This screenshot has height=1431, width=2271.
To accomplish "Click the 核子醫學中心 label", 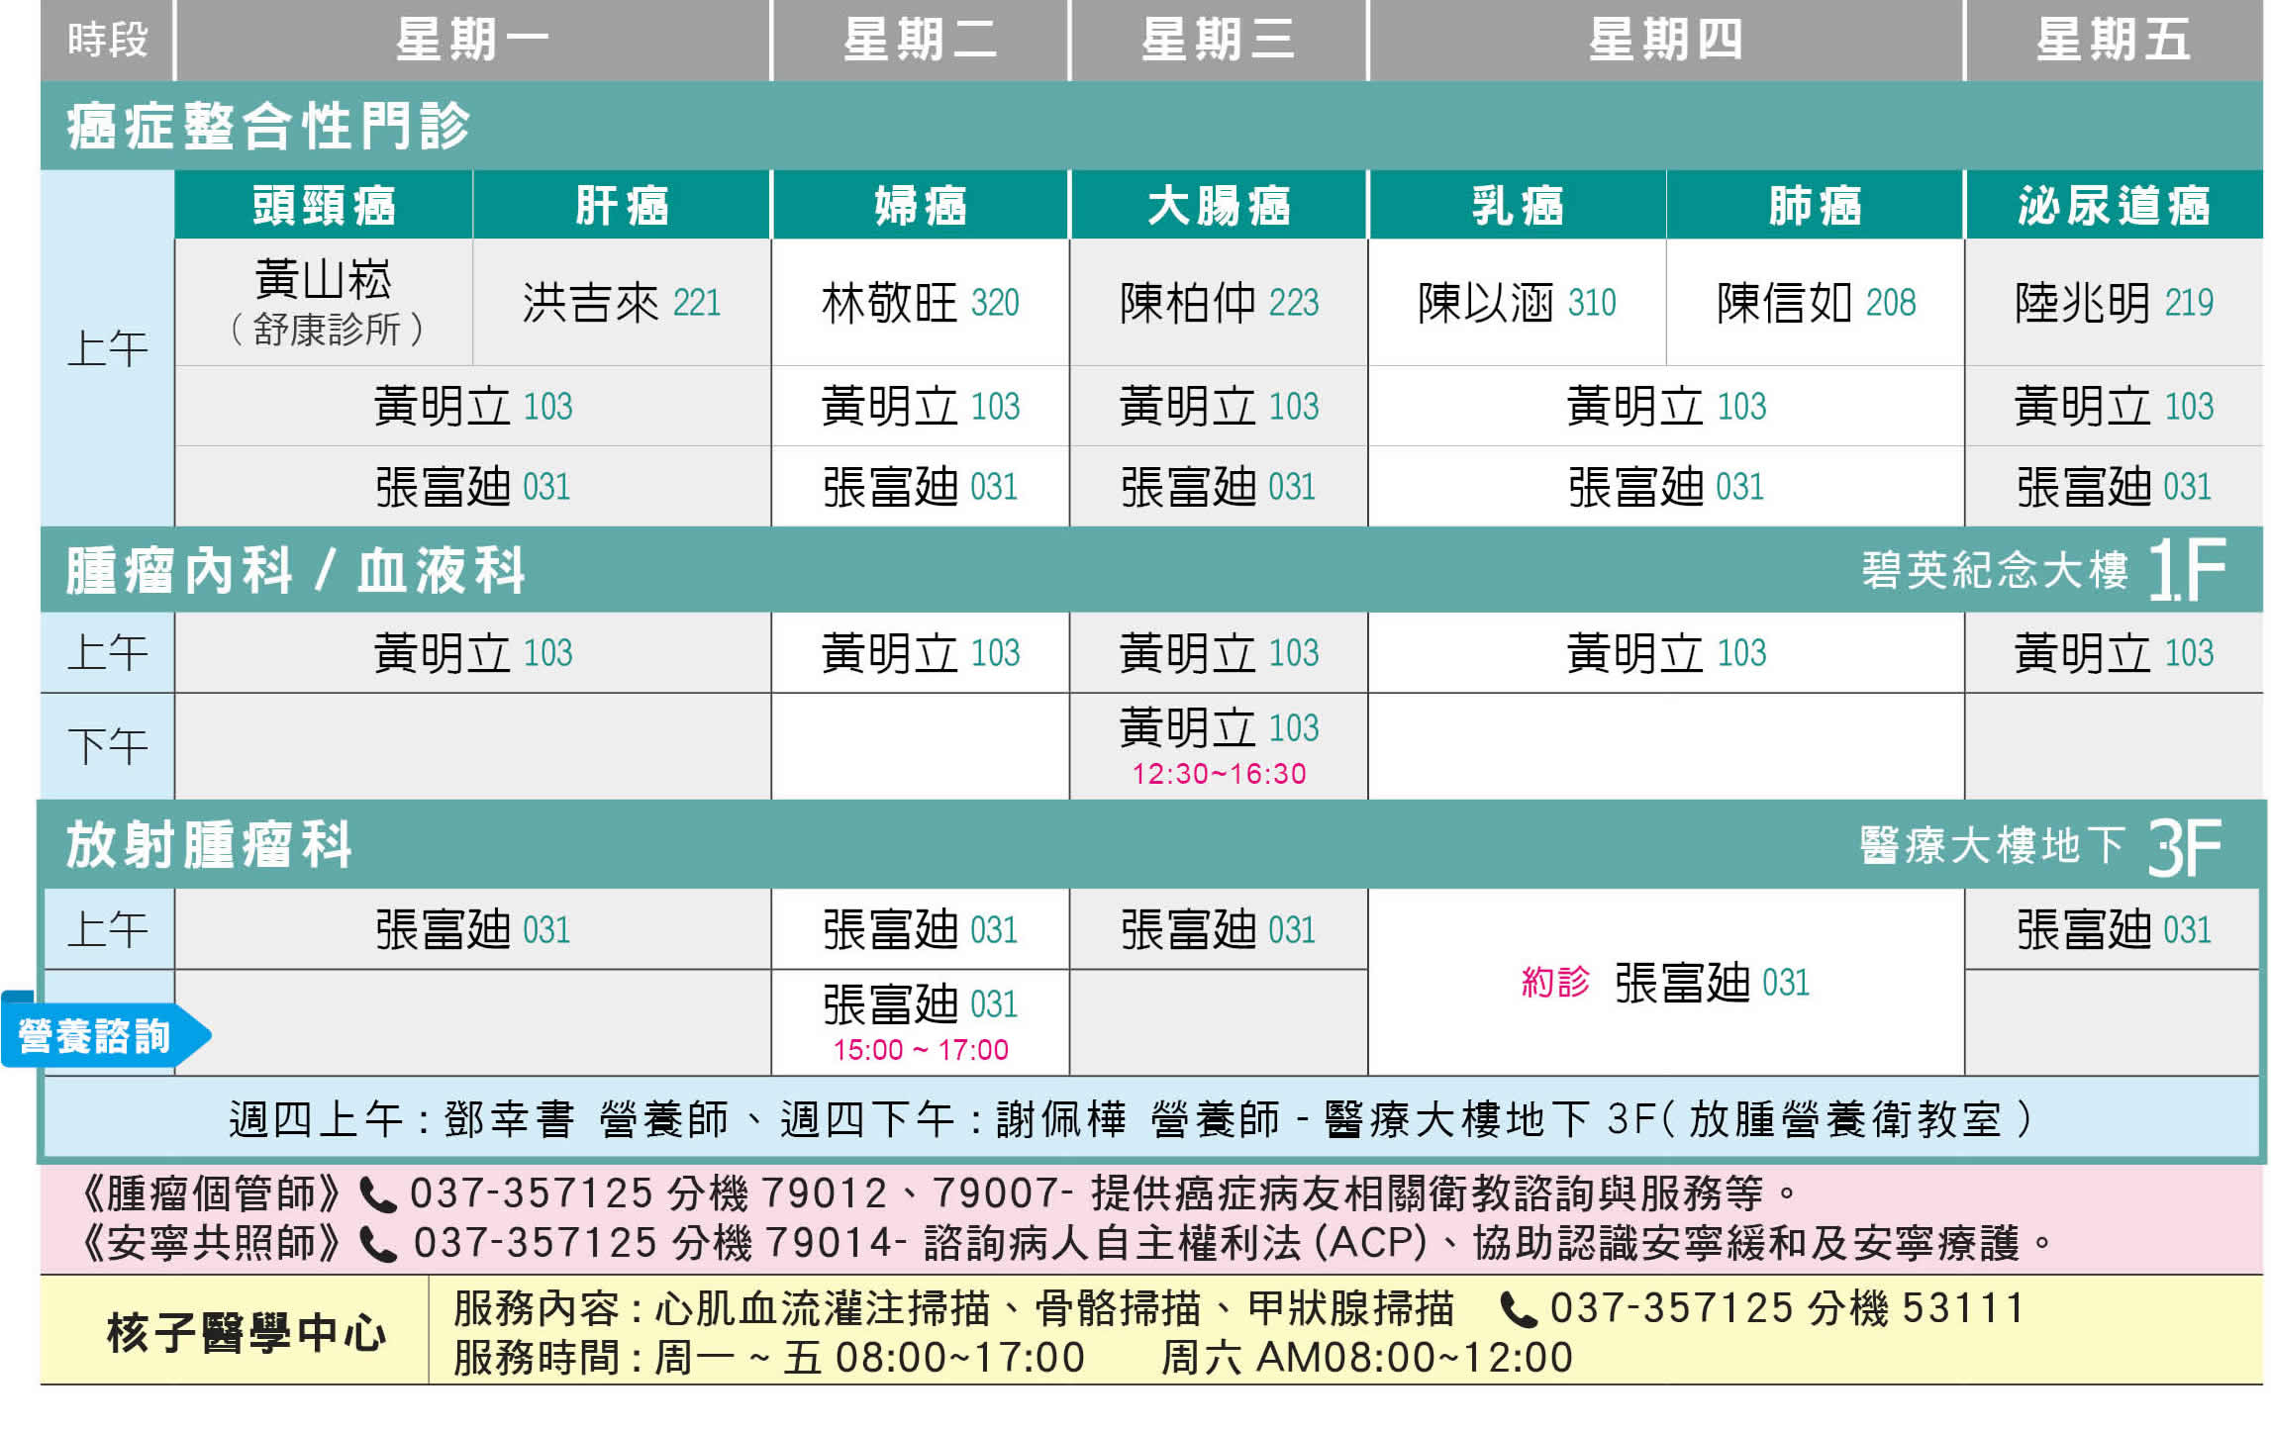I will (246, 1333).
